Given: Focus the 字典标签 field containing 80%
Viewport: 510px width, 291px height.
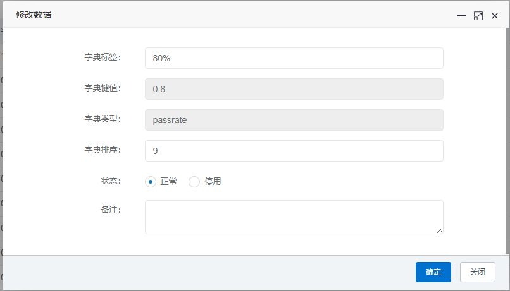Looking at the screenshot, I should 294,58.
